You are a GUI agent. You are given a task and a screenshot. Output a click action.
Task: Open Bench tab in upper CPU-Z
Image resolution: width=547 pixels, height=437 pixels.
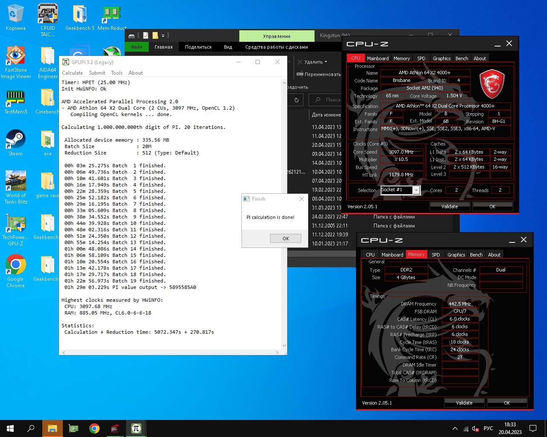(462, 58)
